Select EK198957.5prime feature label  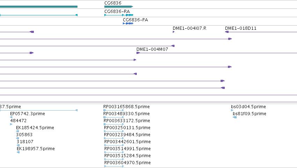[36, 149]
